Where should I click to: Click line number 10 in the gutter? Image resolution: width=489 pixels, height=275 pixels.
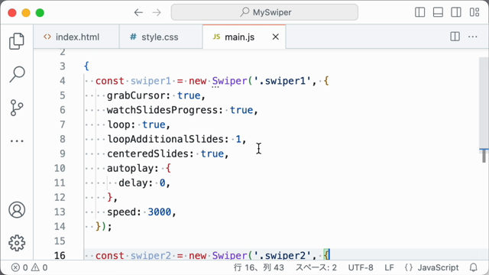[60, 168]
